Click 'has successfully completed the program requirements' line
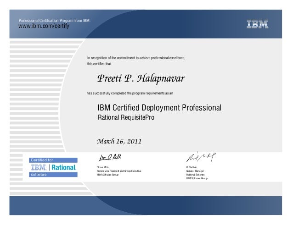 point(130,93)
